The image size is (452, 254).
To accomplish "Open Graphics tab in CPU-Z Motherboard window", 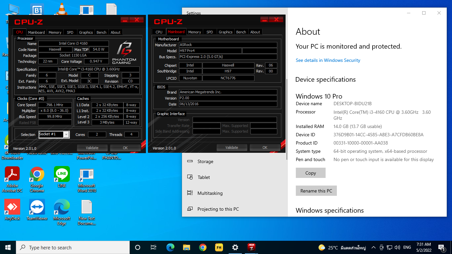I will pyautogui.click(x=226, y=32).
